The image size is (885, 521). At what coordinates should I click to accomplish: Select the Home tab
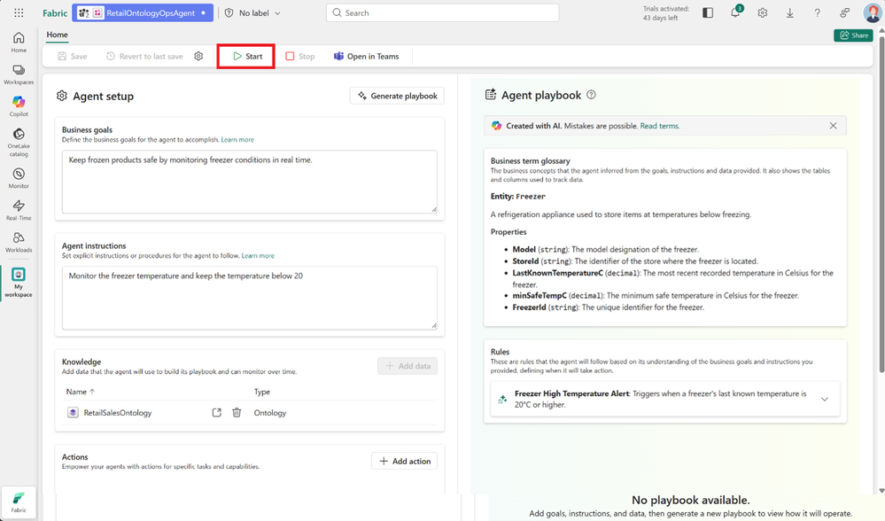57,35
